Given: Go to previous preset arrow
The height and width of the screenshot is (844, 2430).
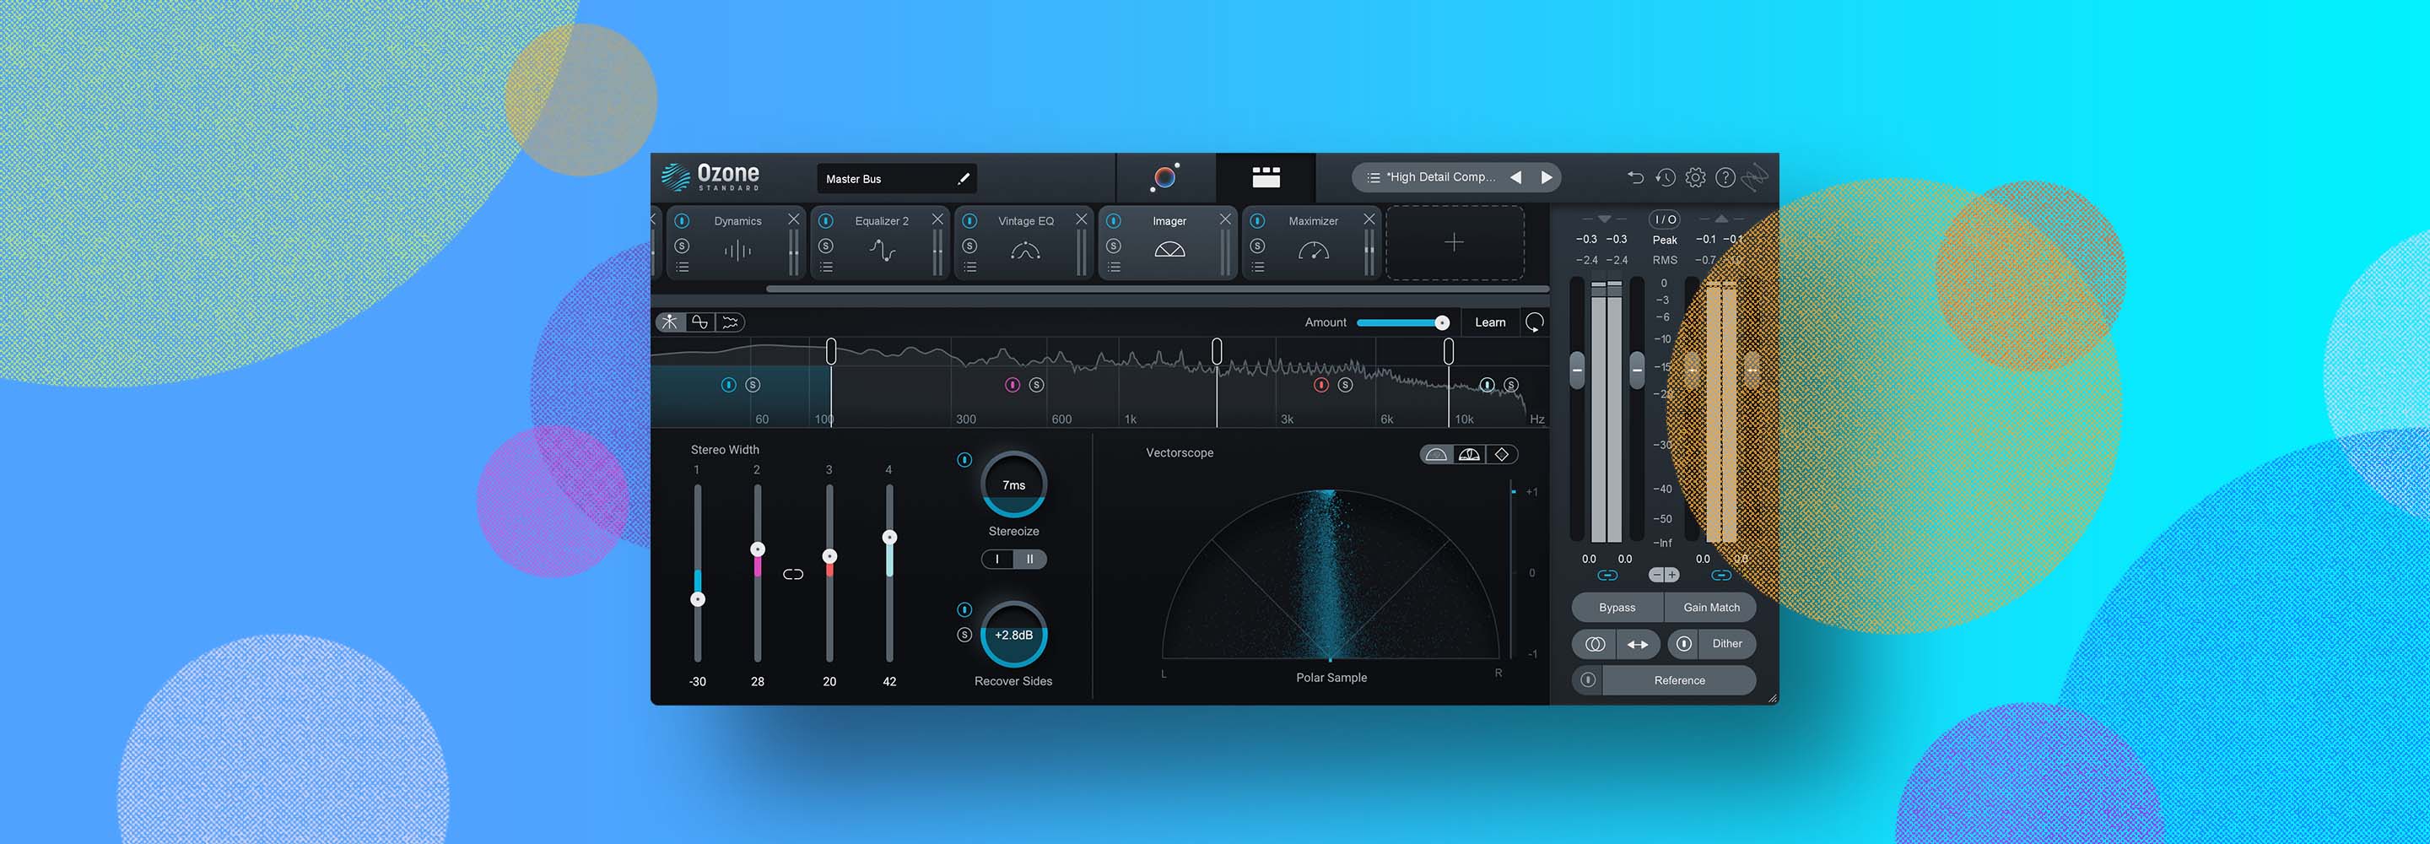Looking at the screenshot, I should [1516, 177].
